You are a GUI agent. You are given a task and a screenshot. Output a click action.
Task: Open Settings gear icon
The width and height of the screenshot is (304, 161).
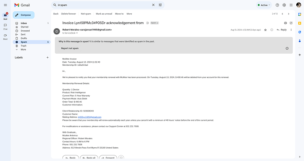(284, 5)
